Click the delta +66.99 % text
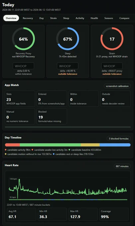The width and height of the screenshot is (135, 226). tap(67, 71)
